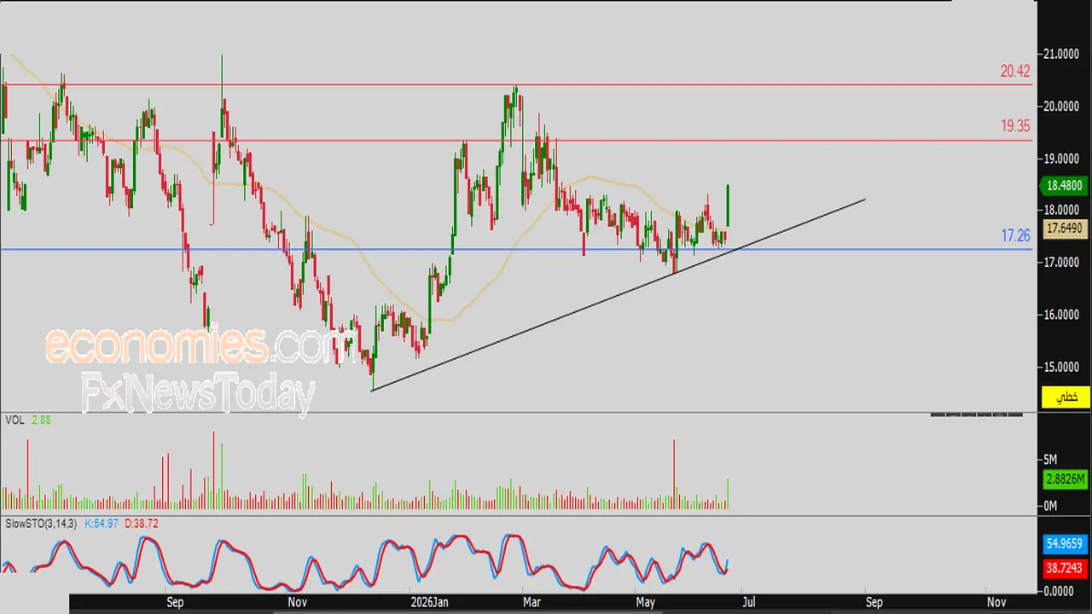
Task: Select the green 2.8826M volume tag
Action: pos(1065,479)
